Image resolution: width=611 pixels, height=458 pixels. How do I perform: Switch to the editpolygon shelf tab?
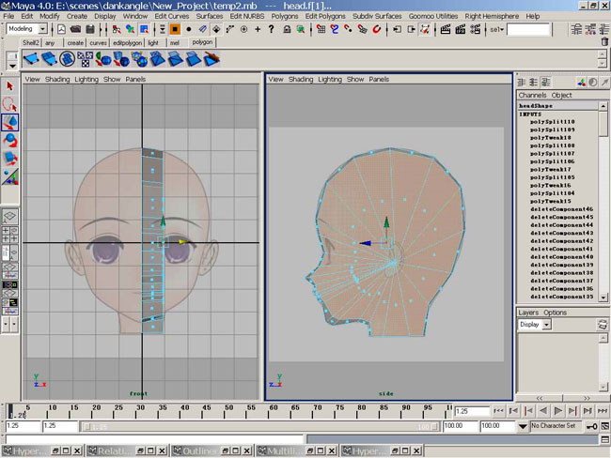[127, 43]
